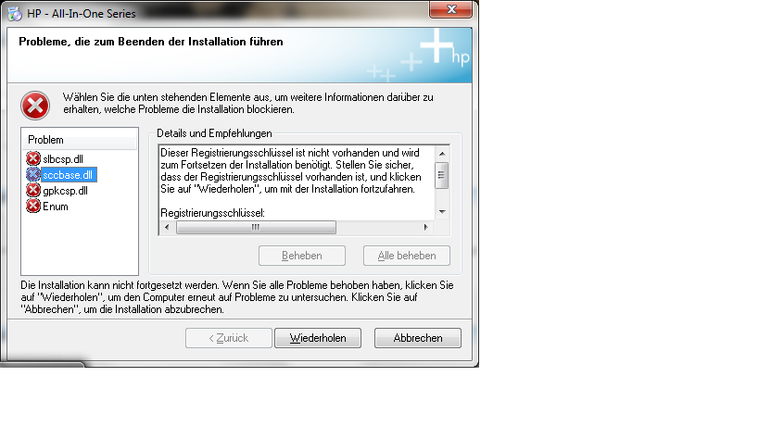Select gpkcsp.dll in the problem list
Image resolution: width=759 pixels, height=426 pixels.
[65, 190]
